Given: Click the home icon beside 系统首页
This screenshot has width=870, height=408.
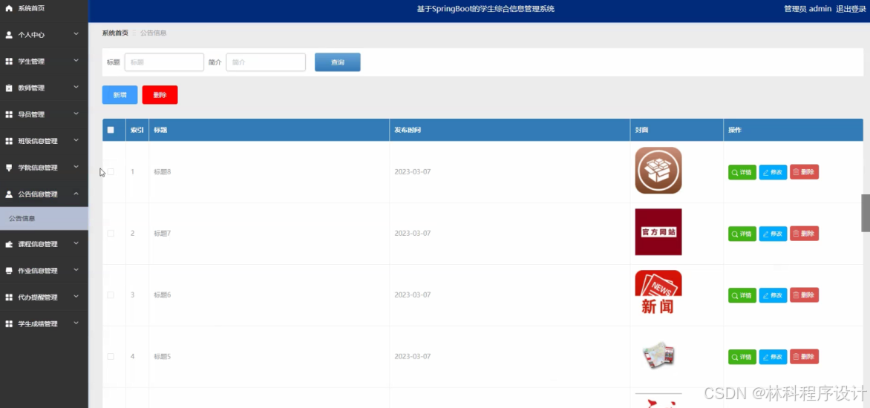Looking at the screenshot, I should (9, 8).
